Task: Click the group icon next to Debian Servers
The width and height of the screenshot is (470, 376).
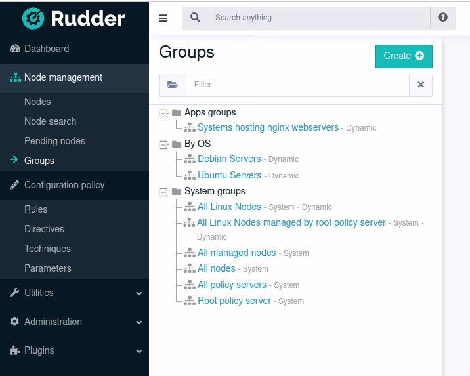Action: [190, 159]
